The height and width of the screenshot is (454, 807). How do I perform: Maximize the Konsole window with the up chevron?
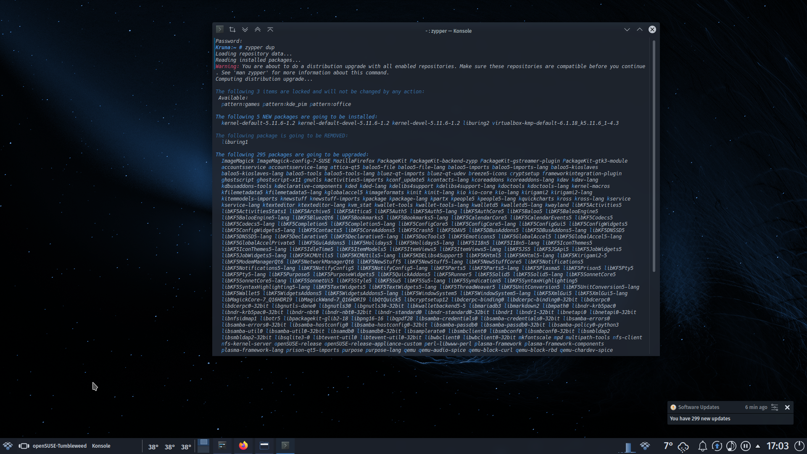(640, 29)
